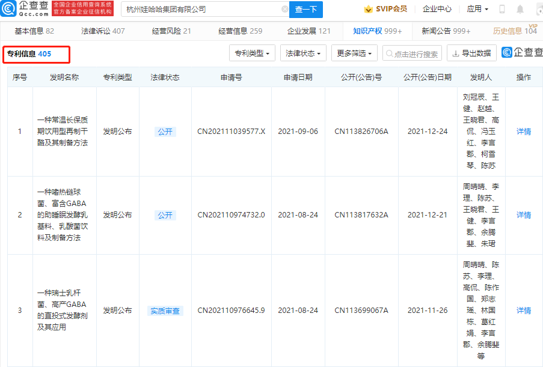Click the 公开 status tag in row 1

[x=165, y=132]
